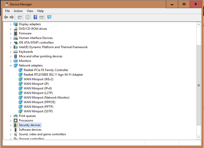This screenshot has width=204, height=148.
Task: Maximize the Device Manager window
Action: pos(184,4)
